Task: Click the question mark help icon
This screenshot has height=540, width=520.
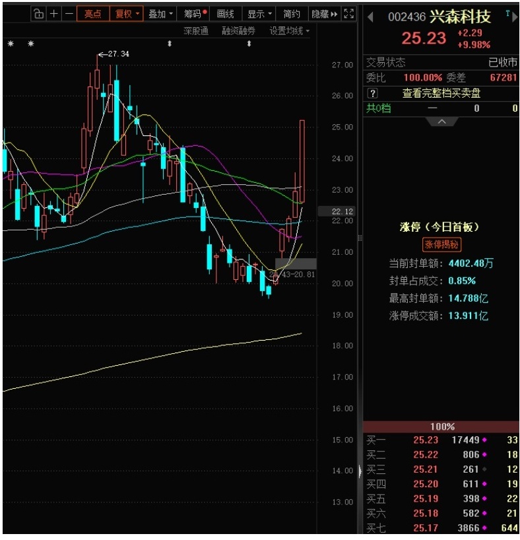Action: click(373, 93)
